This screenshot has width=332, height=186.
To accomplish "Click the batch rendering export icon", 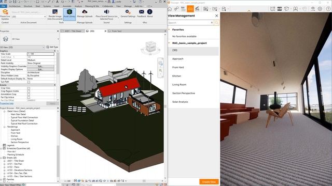I will 215,9.
